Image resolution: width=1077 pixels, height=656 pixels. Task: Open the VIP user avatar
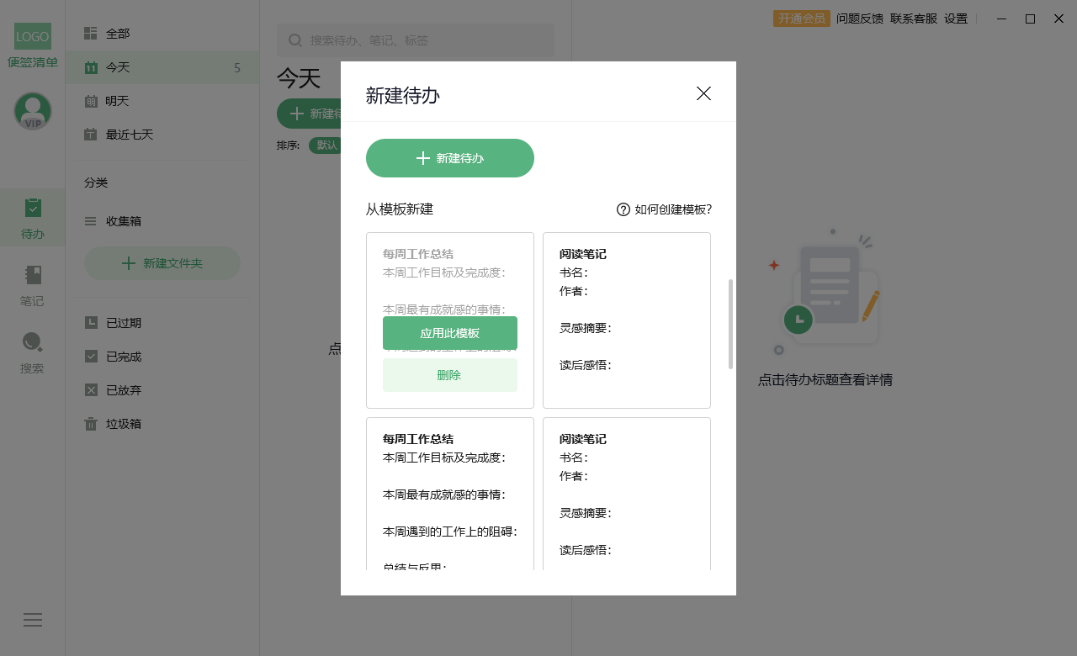point(32,110)
